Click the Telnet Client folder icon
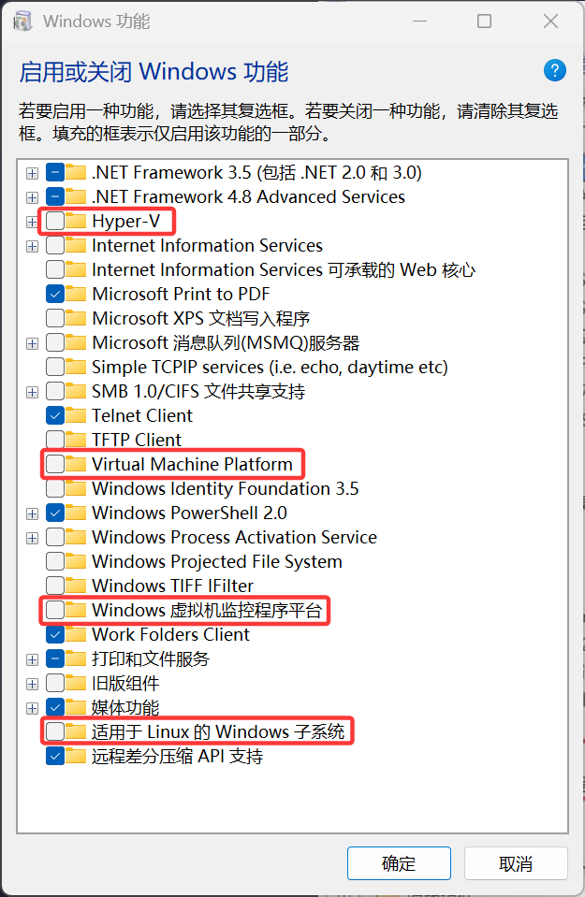 pyautogui.click(x=77, y=416)
